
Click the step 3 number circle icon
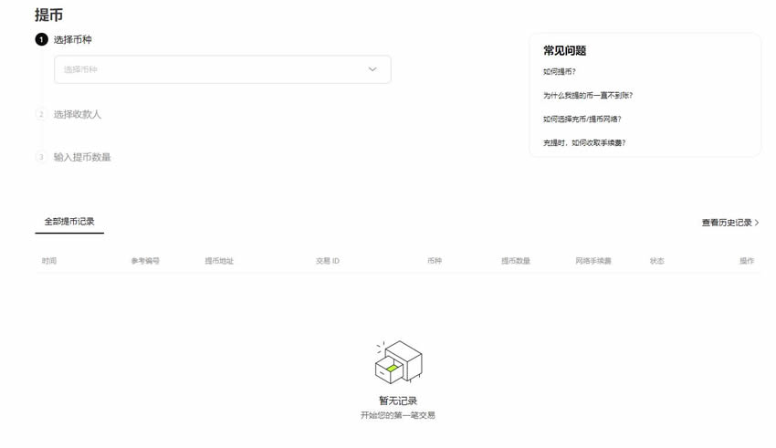tap(41, 157)
